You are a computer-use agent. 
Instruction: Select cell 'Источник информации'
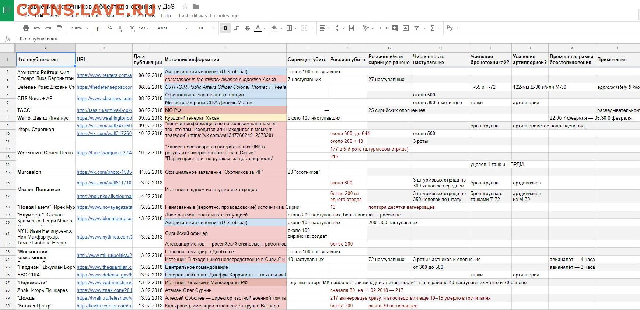coord(225,60)
